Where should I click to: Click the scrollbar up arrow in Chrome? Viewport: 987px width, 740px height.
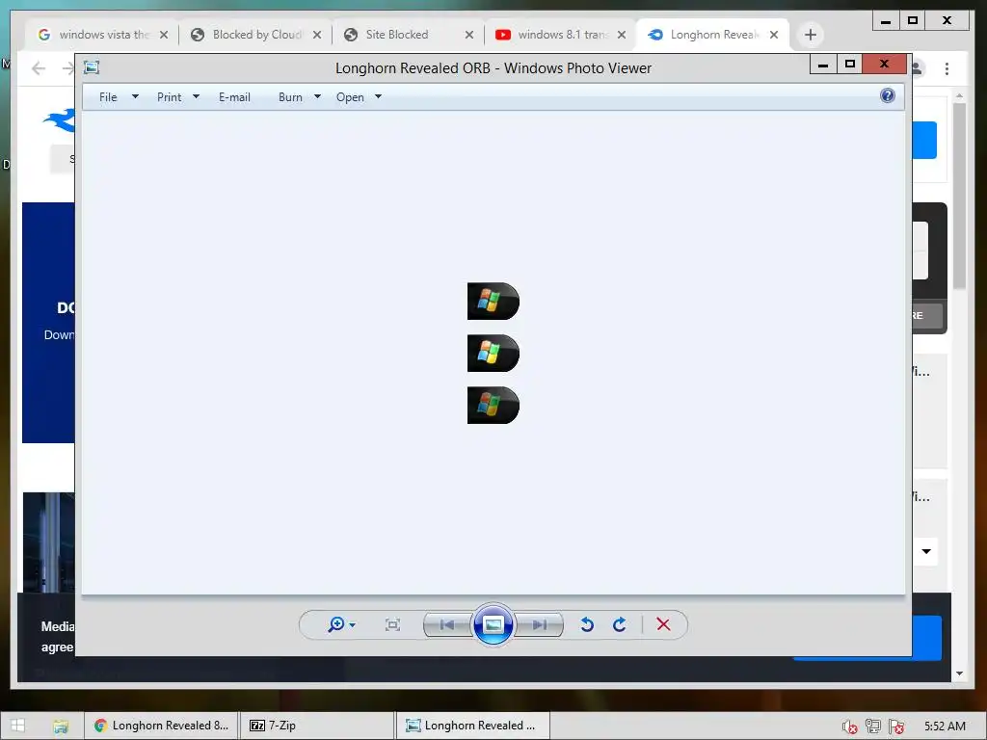[959, 95]
